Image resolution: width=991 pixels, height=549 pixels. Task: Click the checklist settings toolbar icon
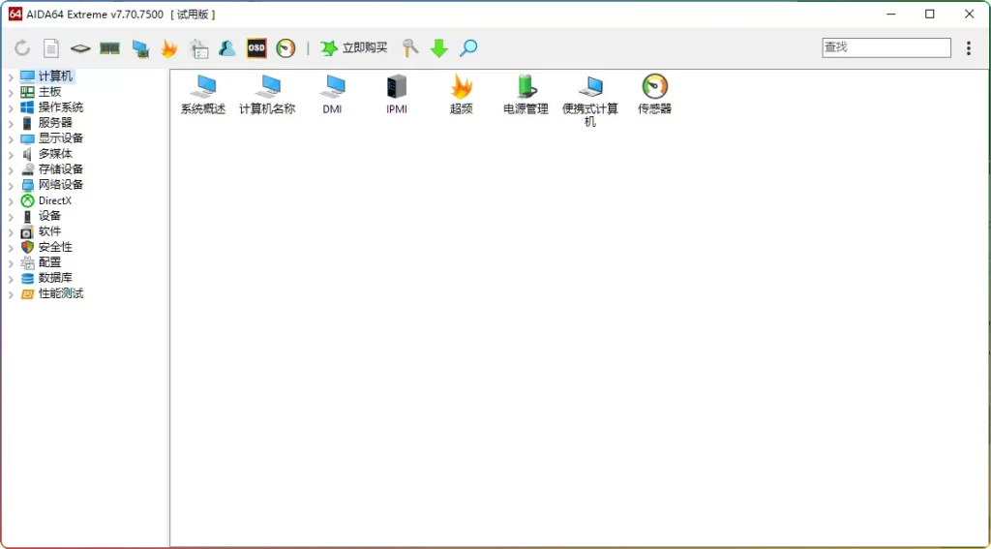pos(198,48)
